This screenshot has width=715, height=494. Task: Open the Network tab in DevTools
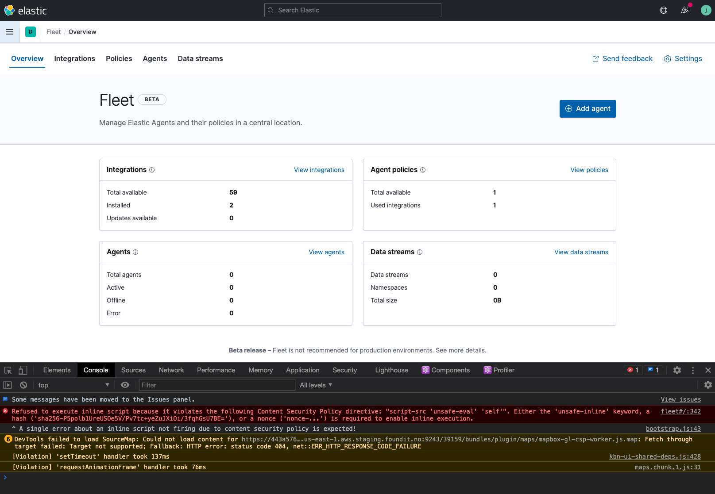171,370
